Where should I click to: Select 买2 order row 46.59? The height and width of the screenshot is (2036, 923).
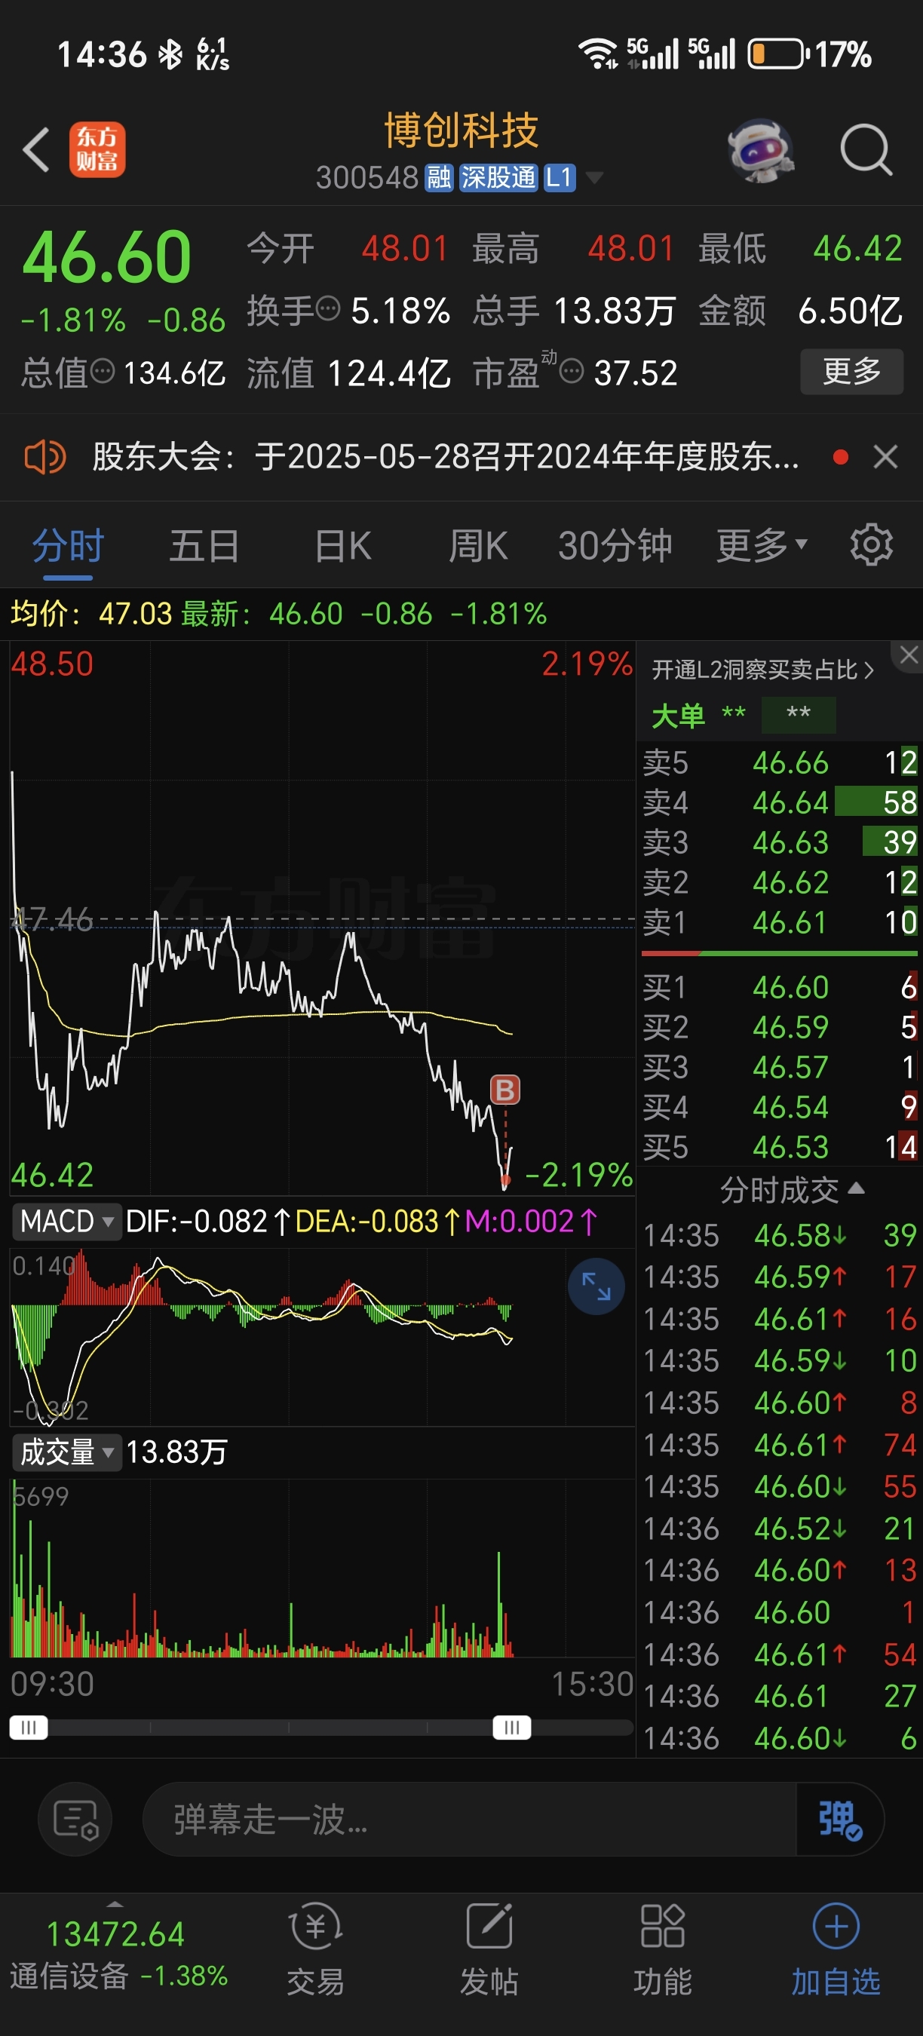coord(779,1028)
